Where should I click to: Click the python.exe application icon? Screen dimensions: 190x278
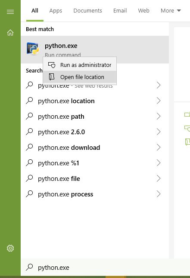[x=33, y=48]
